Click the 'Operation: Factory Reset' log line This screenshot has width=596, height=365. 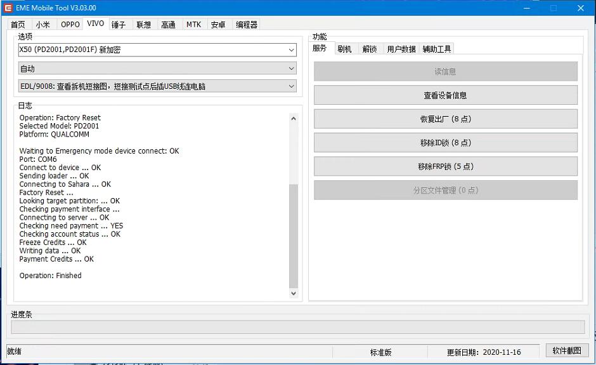tap(60, 117)
